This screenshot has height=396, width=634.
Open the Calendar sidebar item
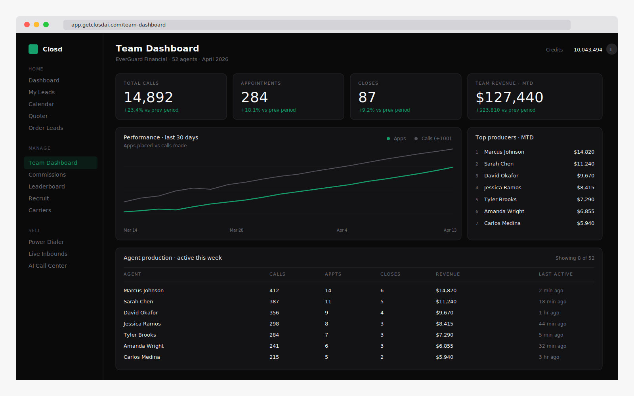[x=41, y=104]
